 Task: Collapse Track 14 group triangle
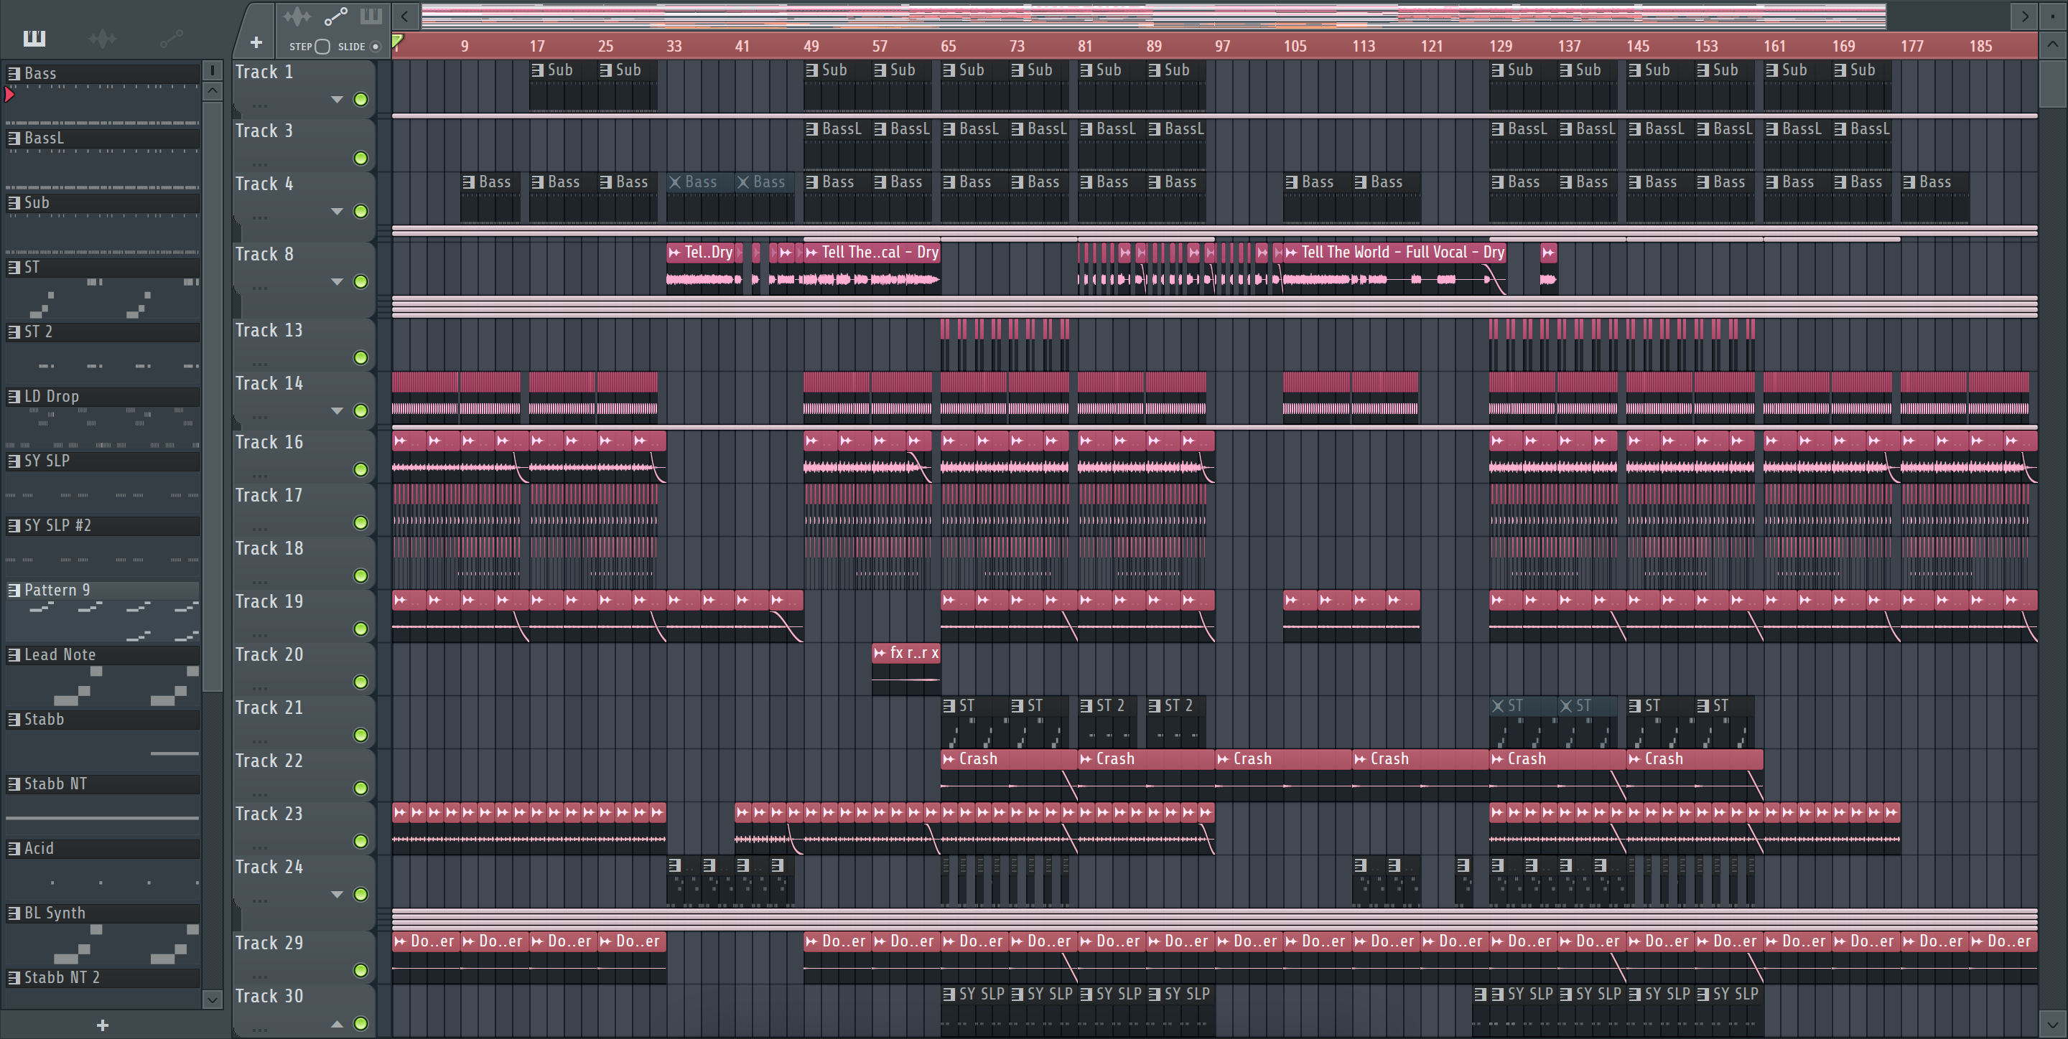coord(337,410)
